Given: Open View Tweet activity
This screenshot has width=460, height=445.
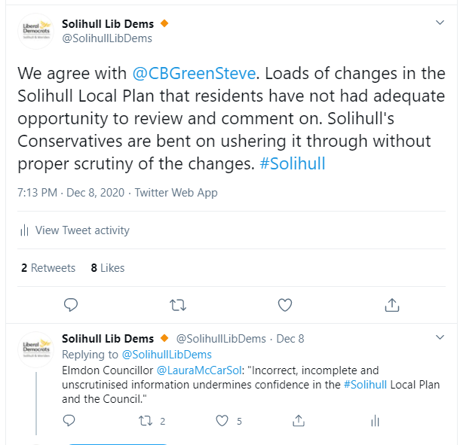Looking at the screenshot, I should click(75, 230).
